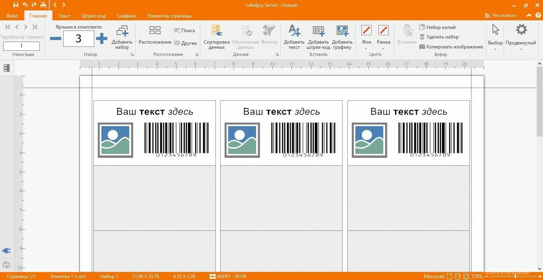Expand the Данные group dialog launcher
The height and width of the screenshot is (280, 543).
[x=277, y=55]
